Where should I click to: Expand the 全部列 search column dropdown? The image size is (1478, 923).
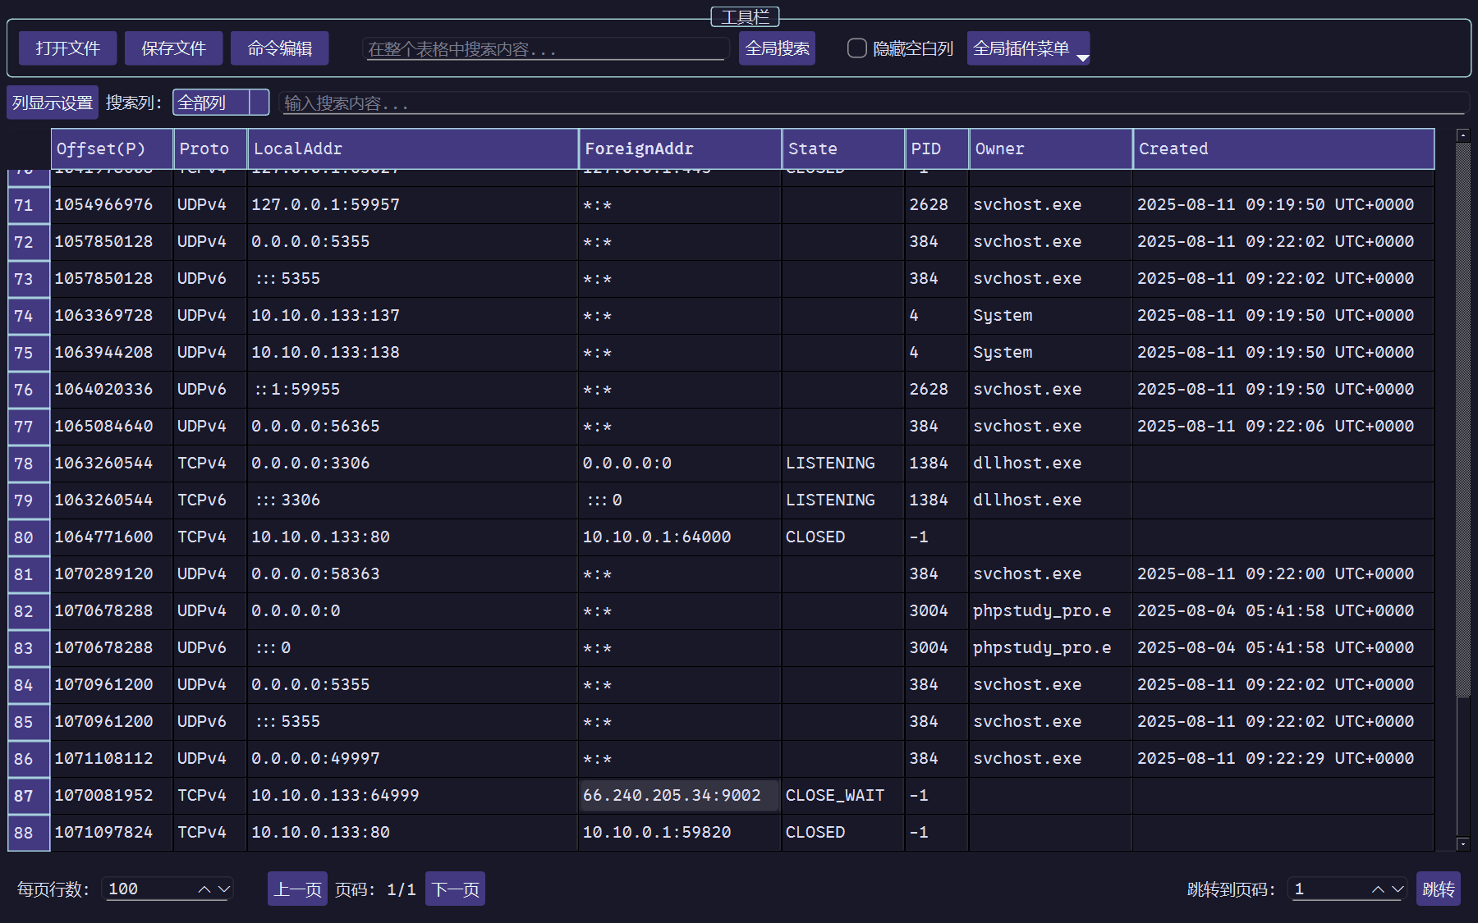pos(220,103)
